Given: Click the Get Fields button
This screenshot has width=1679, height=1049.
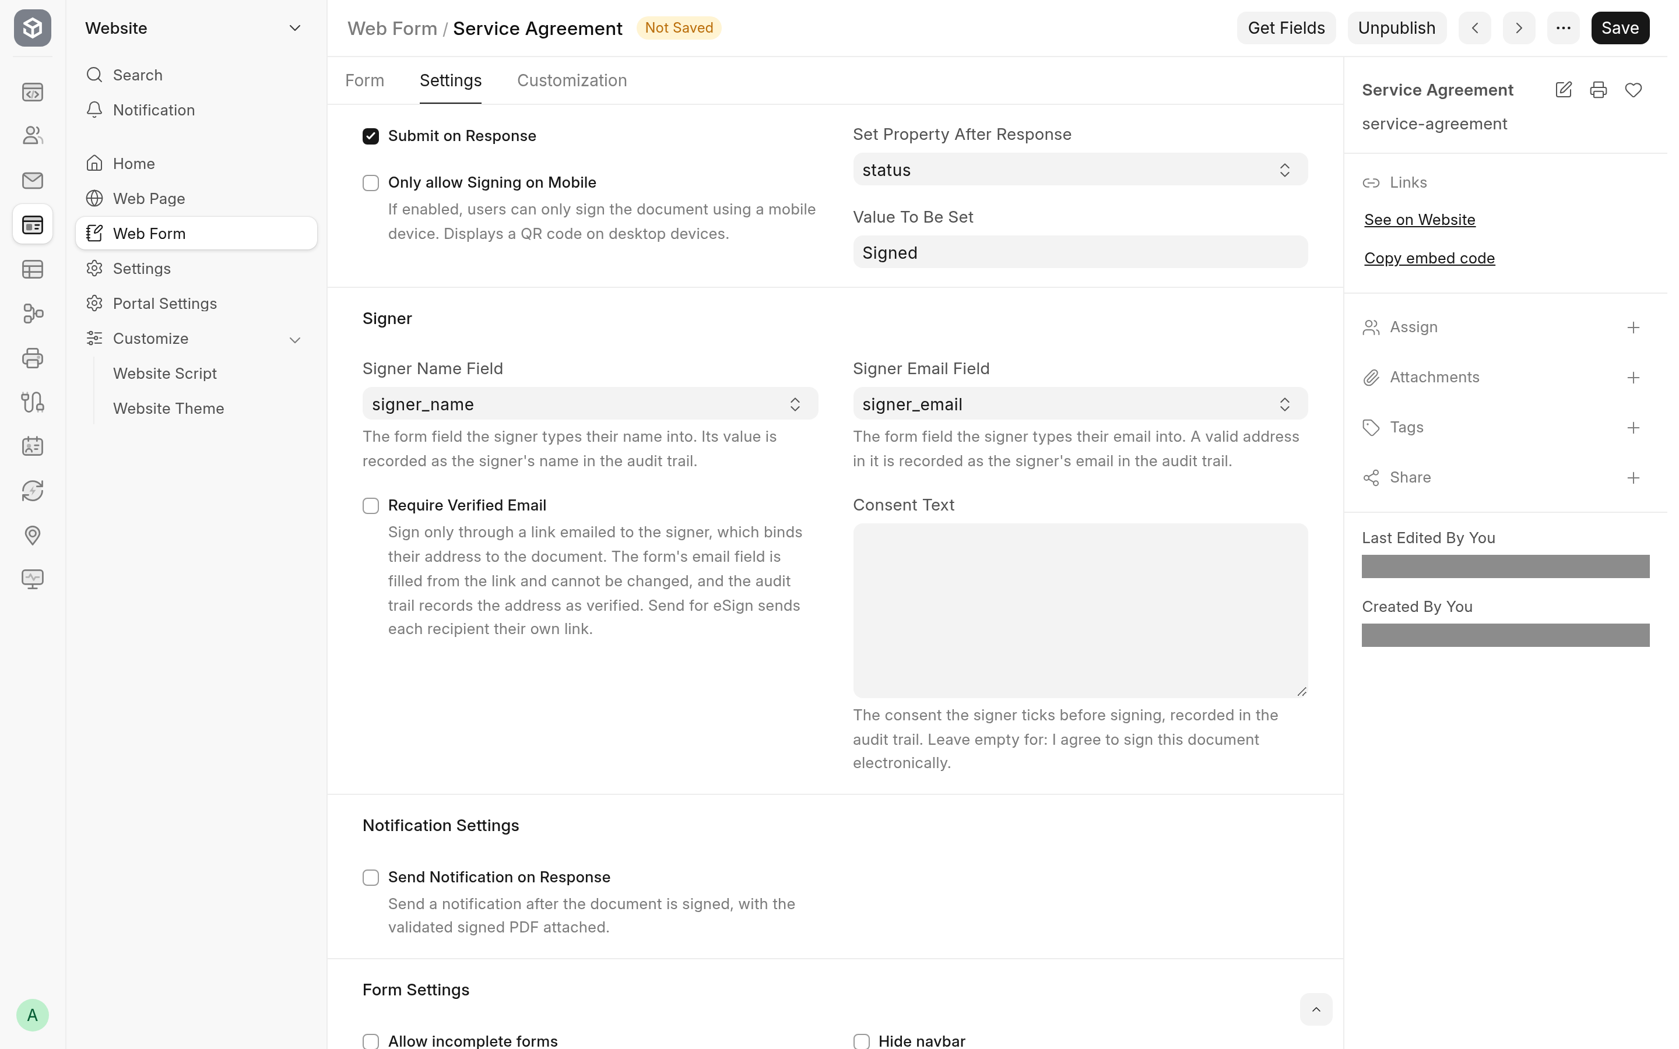Looking at the screenshot, I should [1286, 28].
